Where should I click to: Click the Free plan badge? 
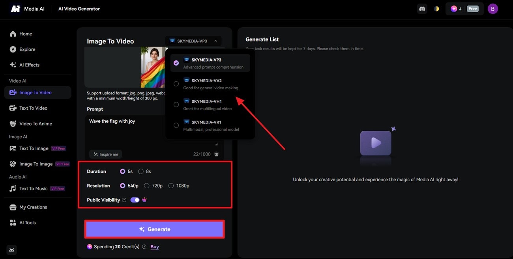(x=473, y=9)
